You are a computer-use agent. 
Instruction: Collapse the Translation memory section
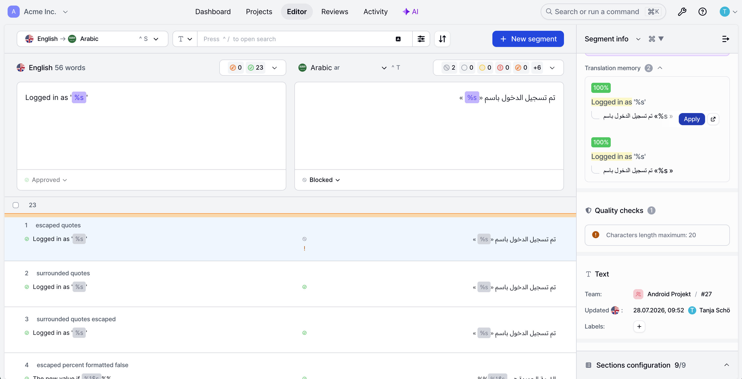(x=660, y=68)
